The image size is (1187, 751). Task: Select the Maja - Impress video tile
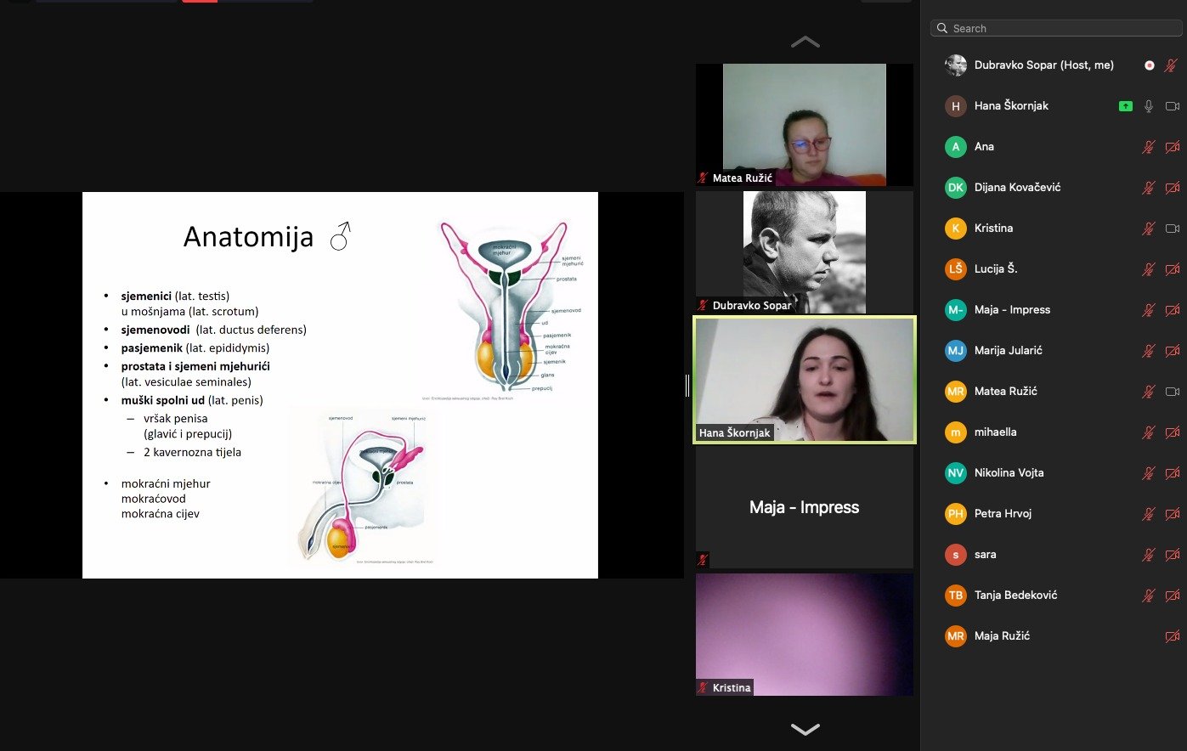pyautogui.click(x=805, y=507)
